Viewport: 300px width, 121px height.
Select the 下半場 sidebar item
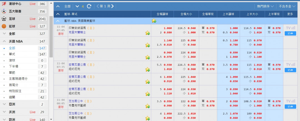coord(24,67)
